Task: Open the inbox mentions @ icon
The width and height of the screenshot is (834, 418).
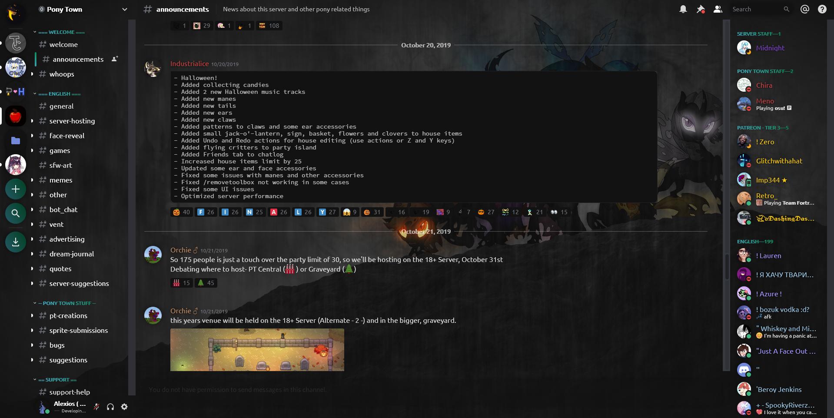Action: click(x=804, y=9)
